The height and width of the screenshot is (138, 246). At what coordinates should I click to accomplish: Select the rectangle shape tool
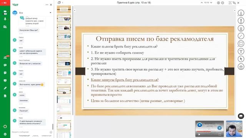[x=241, y=43]
